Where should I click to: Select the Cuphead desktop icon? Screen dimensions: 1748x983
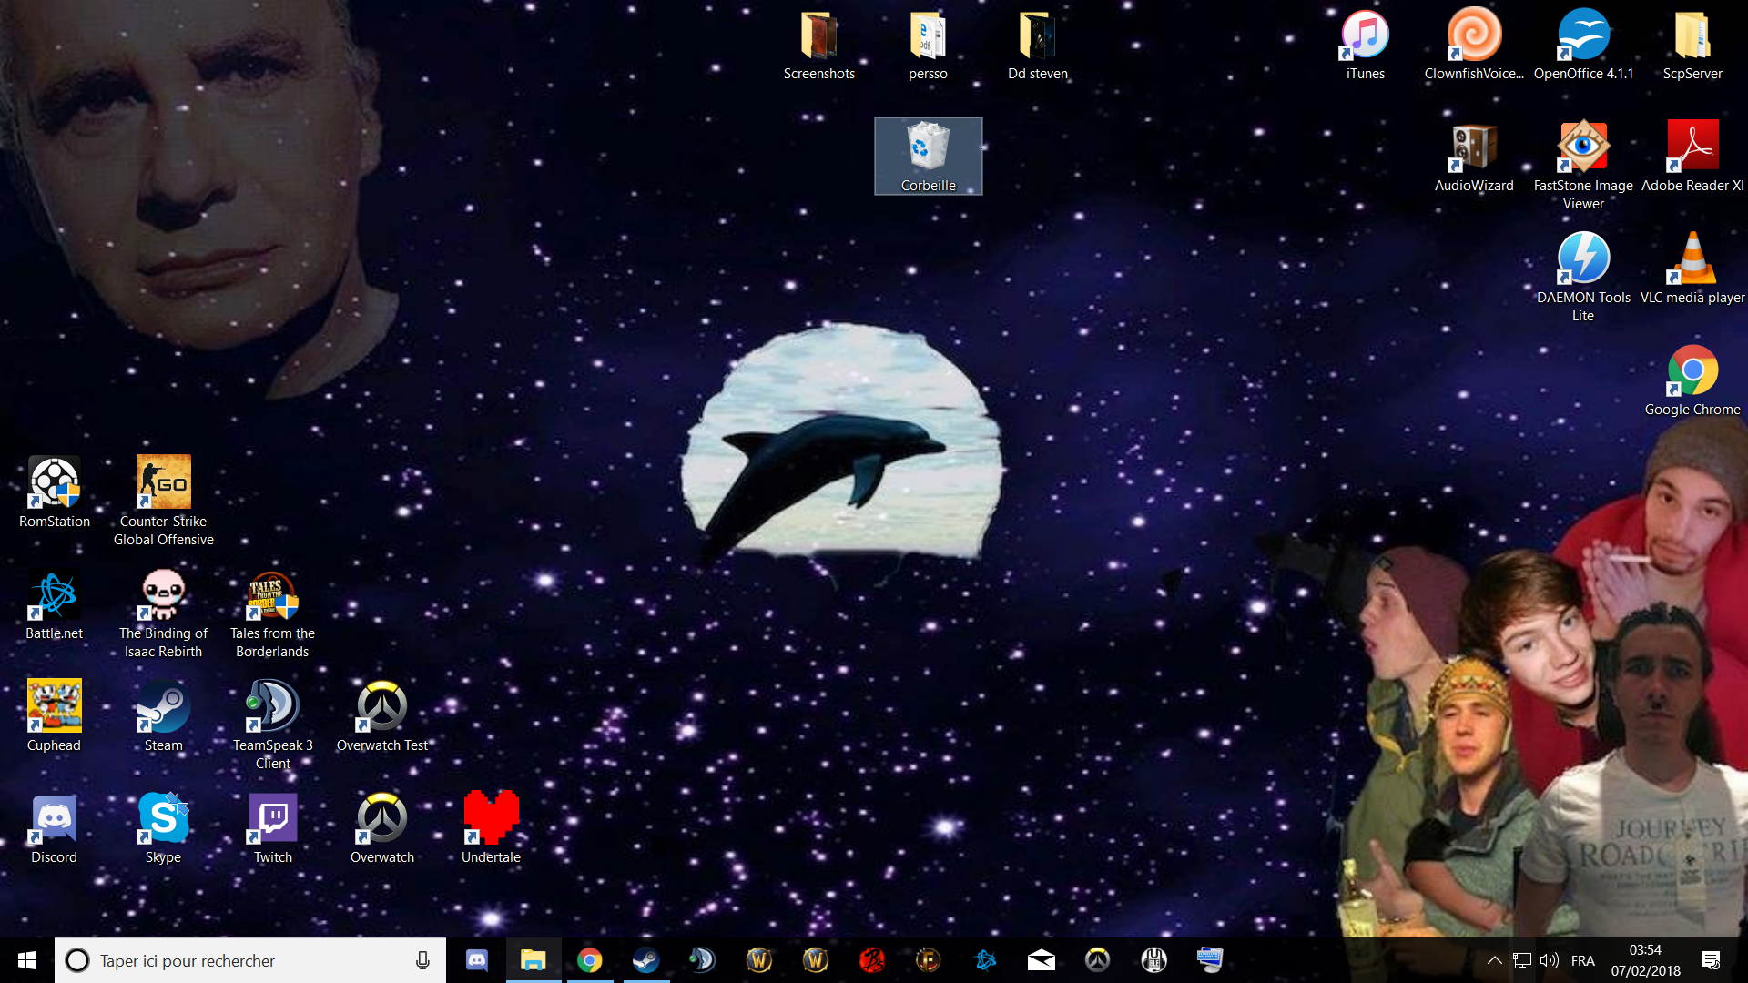54,707
